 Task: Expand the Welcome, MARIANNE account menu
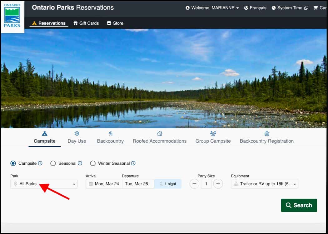[x=212, y=8]
